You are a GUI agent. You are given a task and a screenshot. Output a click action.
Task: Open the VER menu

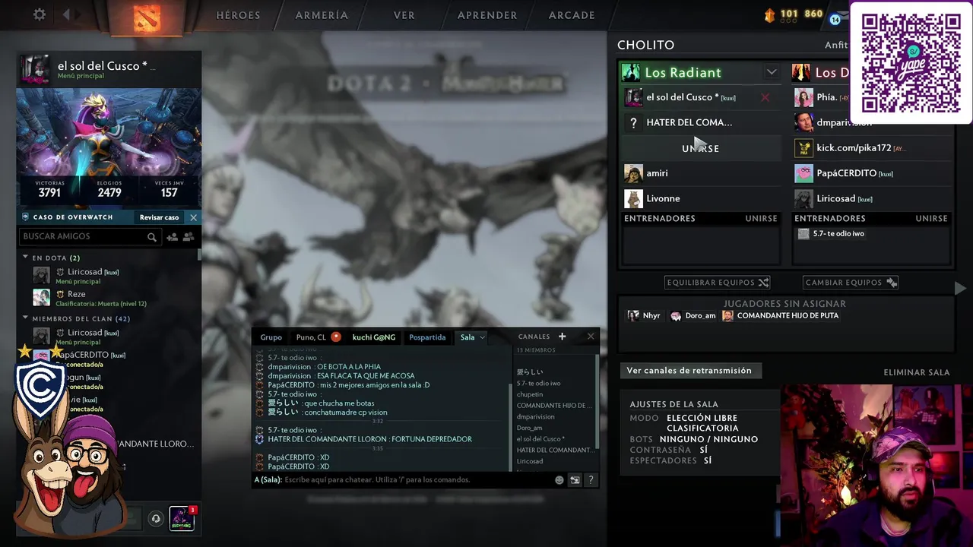404,15
